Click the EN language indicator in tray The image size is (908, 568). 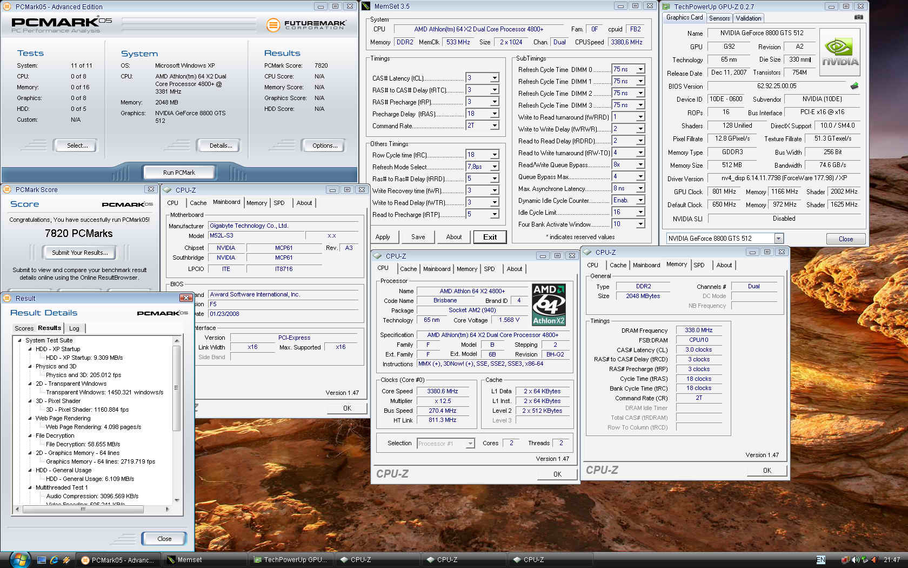[x=820, y=560]
